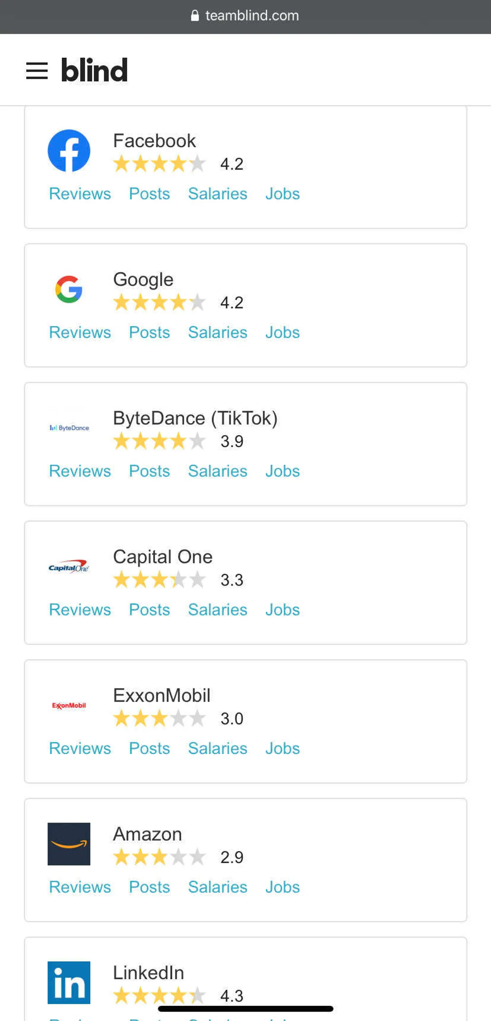Tap the ByteDance company logo
This screenshot has height=1021, width=491.
[x=69, y=428]
